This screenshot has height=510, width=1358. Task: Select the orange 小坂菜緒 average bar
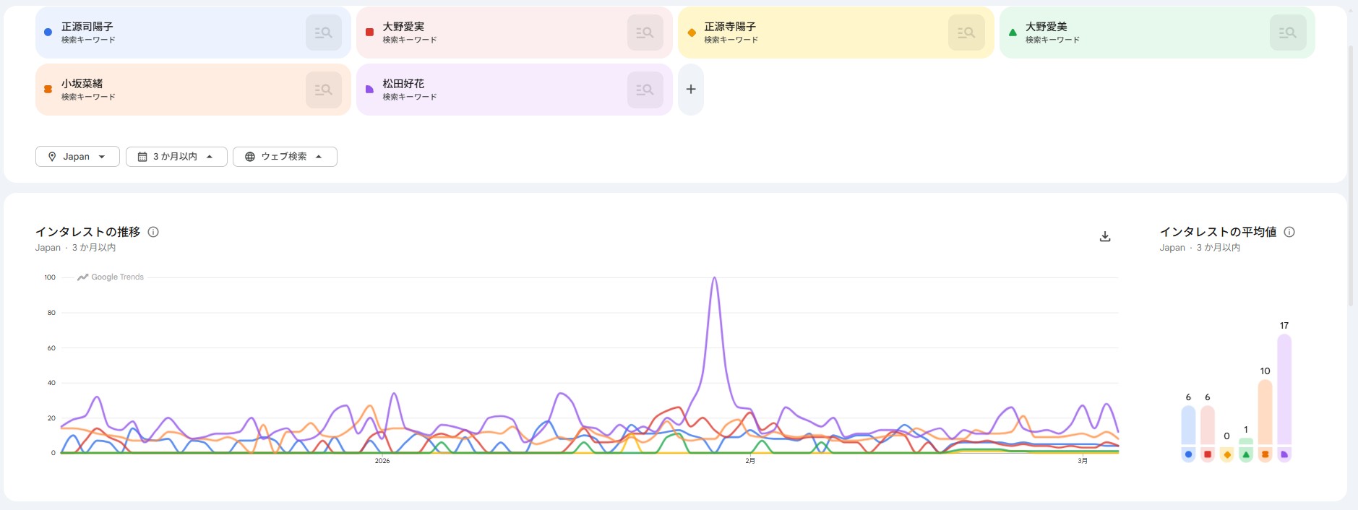1265,412
